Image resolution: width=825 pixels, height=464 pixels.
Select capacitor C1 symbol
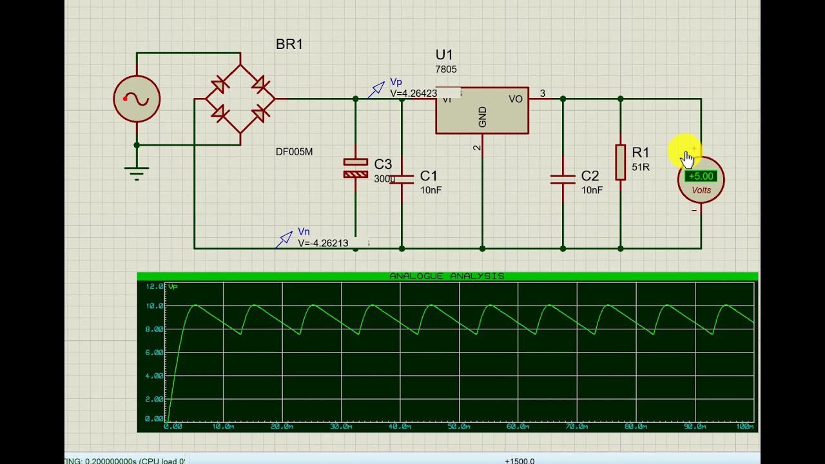[x=402, y=179]
